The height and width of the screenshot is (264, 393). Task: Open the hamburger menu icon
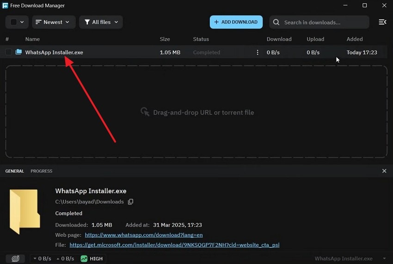[382, 22]
